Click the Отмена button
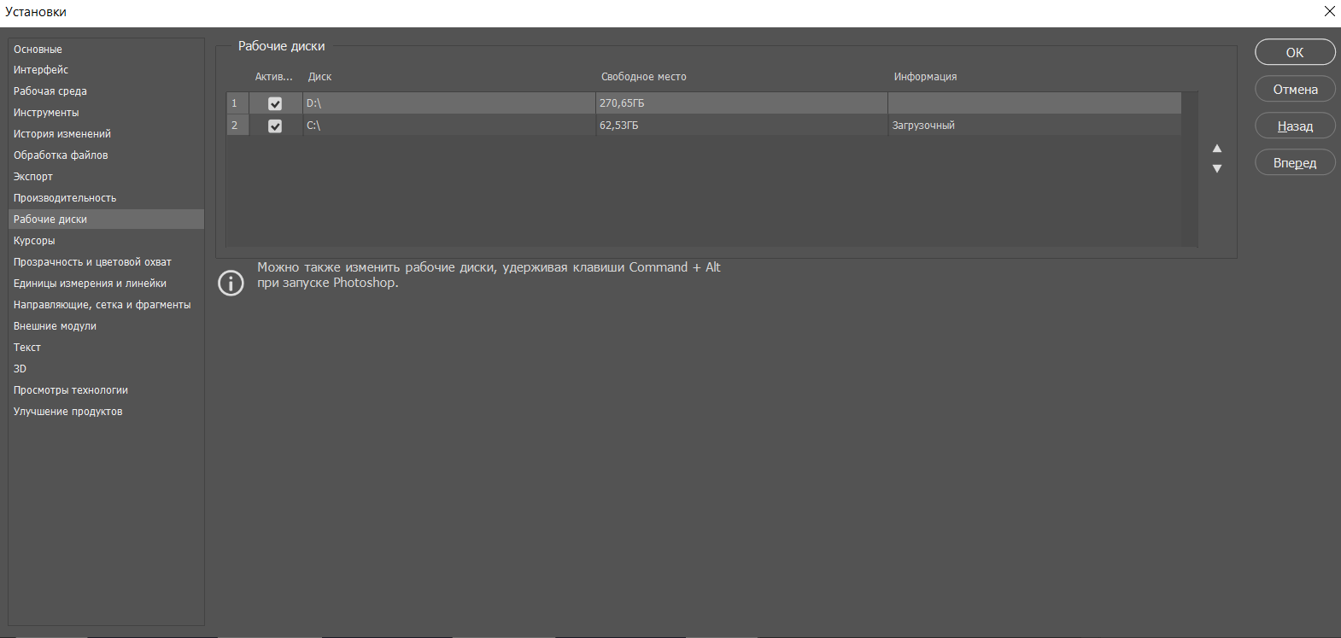 1295,90
